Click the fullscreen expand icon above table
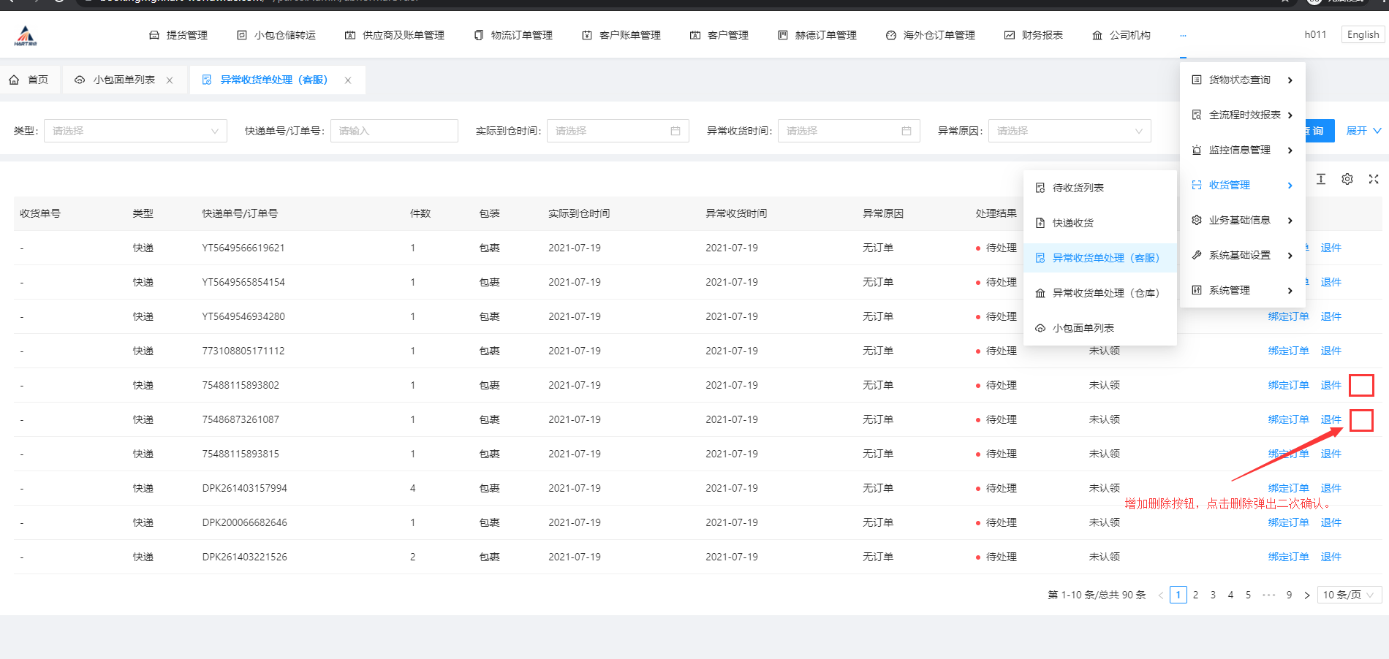 [1373, 179]
